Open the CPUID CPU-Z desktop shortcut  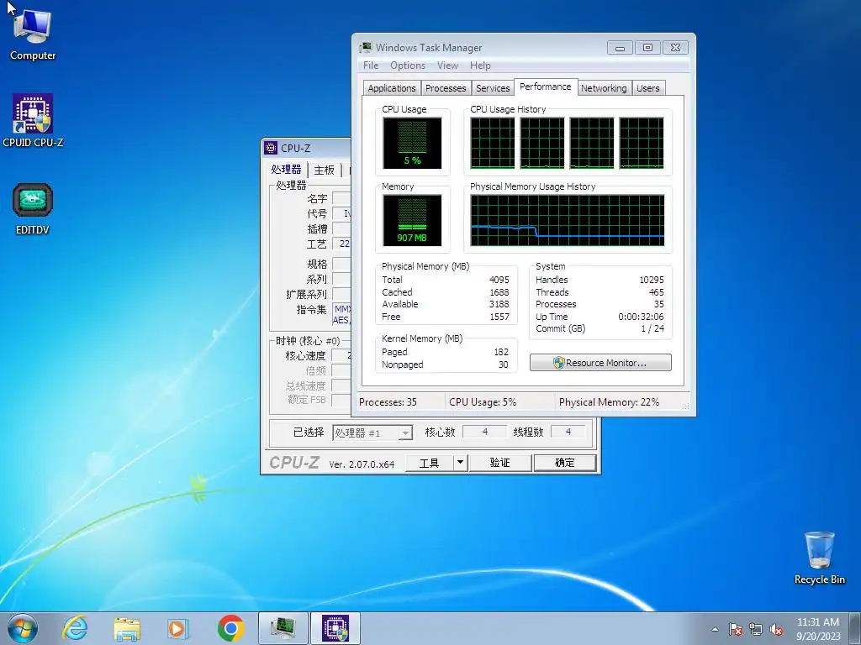pyautogui.click(x=33, y=121)
